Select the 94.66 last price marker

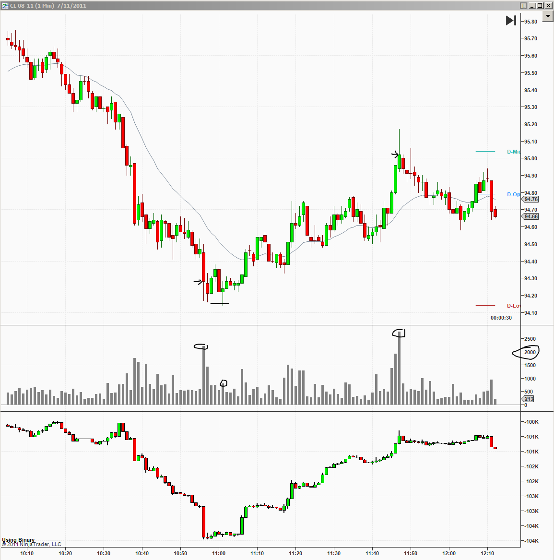click(x=531, y=216)
